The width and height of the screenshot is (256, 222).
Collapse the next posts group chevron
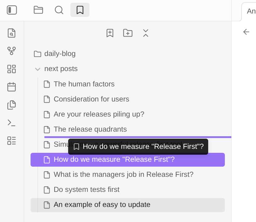click(38, 69)
